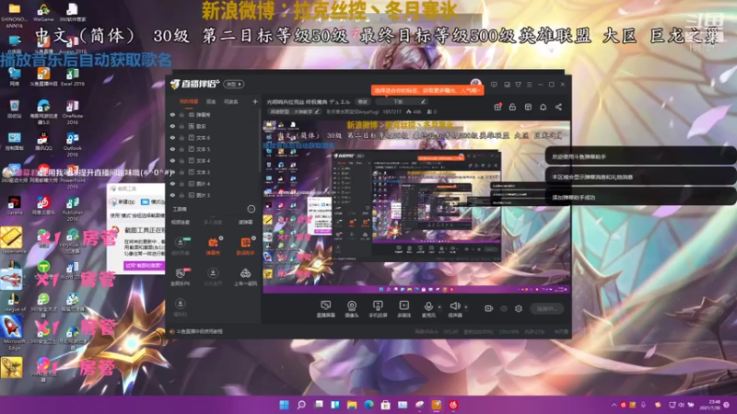Edit the 英雄联盟 category tag
737x414 pixels.
[x=295, y=111]
